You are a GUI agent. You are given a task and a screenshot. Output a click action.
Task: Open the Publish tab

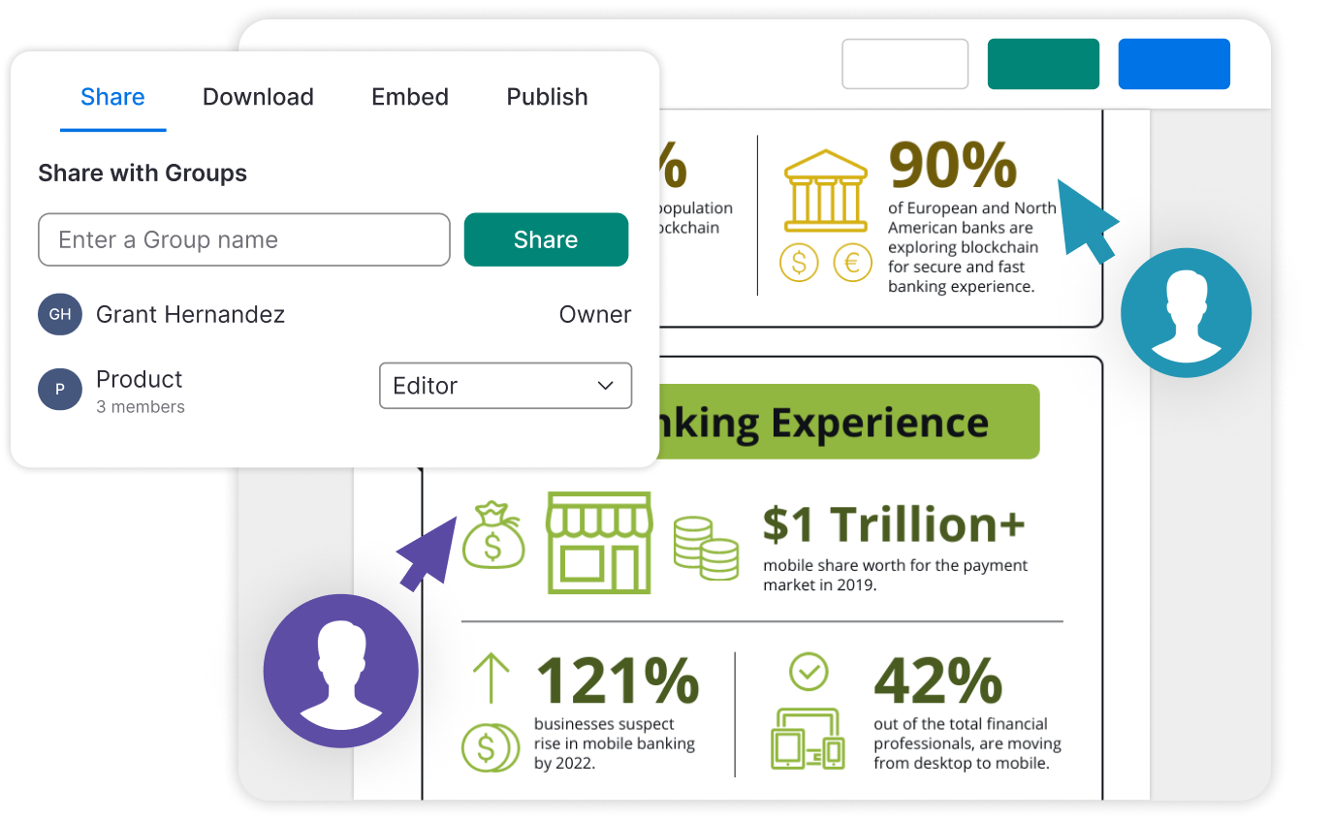point(547,97)
